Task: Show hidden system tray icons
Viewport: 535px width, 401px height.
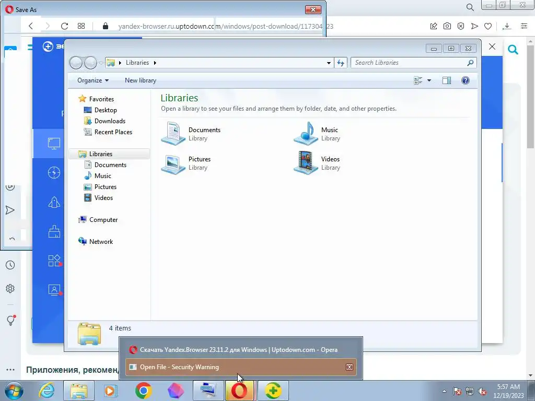Action: click(444, 391)
